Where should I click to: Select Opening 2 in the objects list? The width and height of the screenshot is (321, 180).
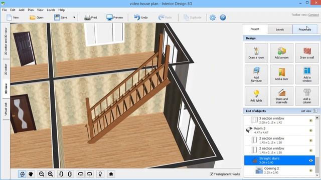(x=279, y=170)
